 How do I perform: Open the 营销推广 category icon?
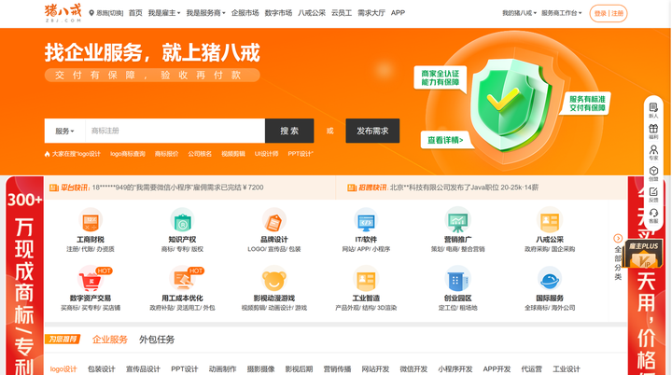(457, 221)
